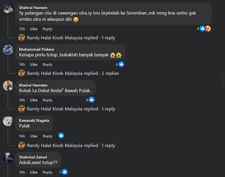Open Shahrizal Zainol's profile name link
Image resolution: width=225 pixels, height=177 pixels.
[x=33, y=157]
